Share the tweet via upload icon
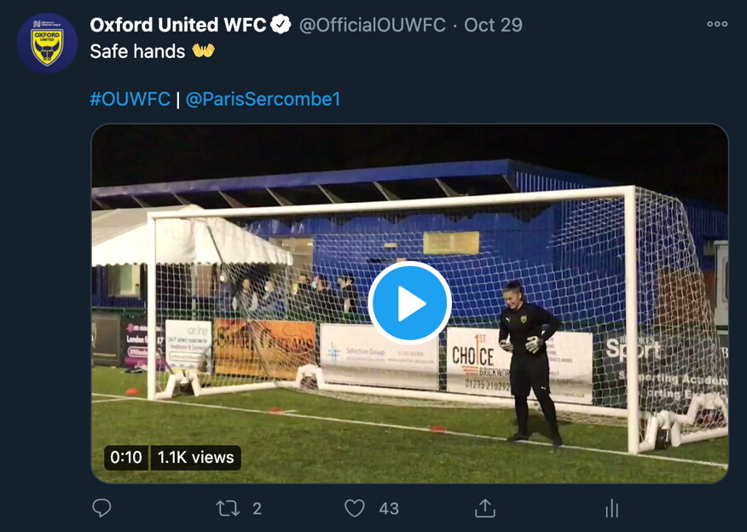The width and height of the screenshot is (747, 532). tap(485, 508)
